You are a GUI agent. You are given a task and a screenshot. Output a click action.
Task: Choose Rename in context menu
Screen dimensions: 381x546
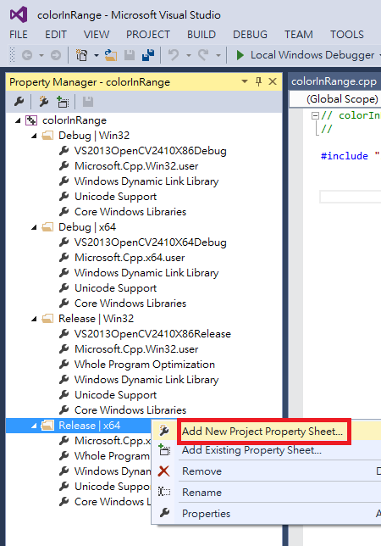tap(267, 493)
